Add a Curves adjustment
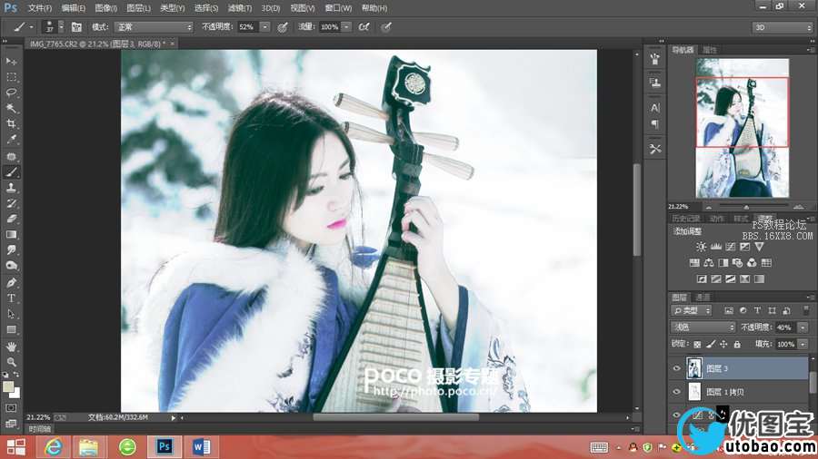The width and height of the screenshot is (818, 459). click(x=731, y=247)
